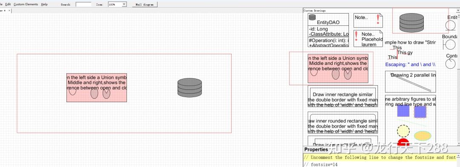The width and height of the screenshot is (460, 167).
Task: Select the Entity circle symbol in palette
Action: coord(451,25)
